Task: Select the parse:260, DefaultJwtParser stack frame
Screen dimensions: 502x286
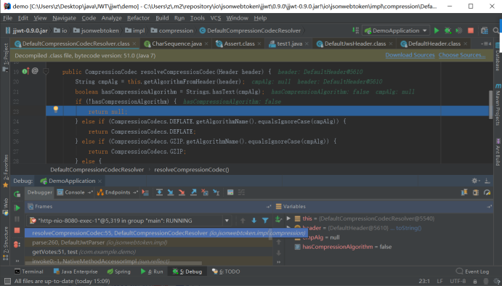Action: coord(148,242)
